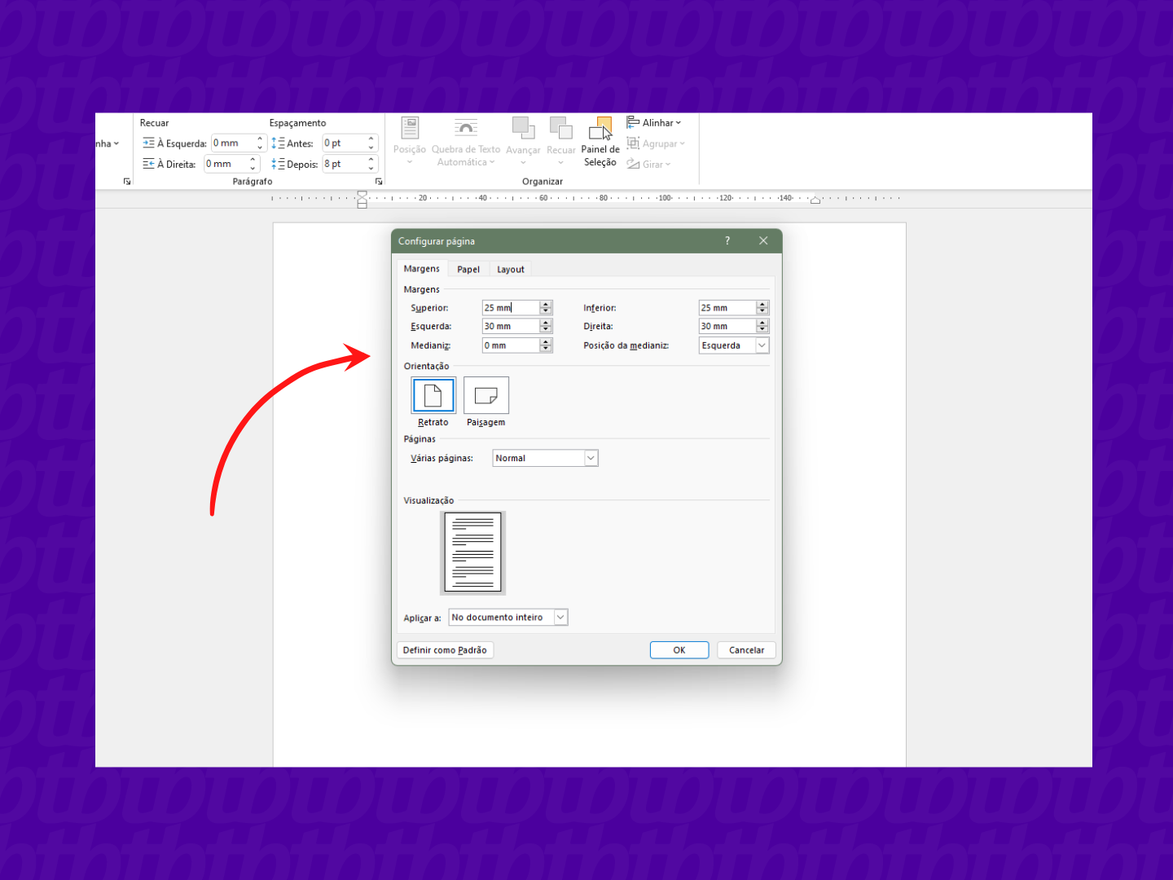
Task: Click the Cancelar button
Action: [x=746, y=650]
